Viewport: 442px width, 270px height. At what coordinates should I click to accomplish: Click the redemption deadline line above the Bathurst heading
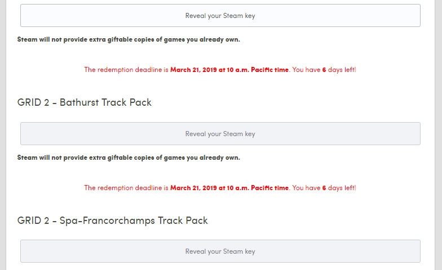click(x=220, y=70)
